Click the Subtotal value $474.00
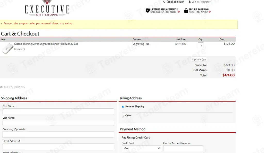The width and height of the screenshot is (264, 153). pyautogui.click(x=229, y=65)
